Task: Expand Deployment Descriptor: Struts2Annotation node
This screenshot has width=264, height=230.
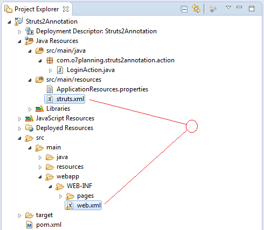Action: 19,32
